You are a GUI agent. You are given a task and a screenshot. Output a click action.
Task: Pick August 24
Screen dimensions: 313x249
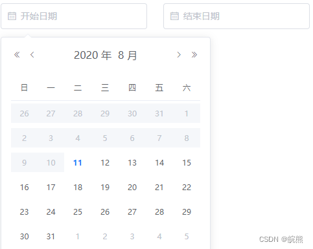click(x=51, y=211)
